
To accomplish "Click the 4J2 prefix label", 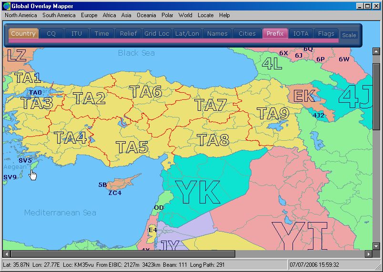I will pos(319,115).
